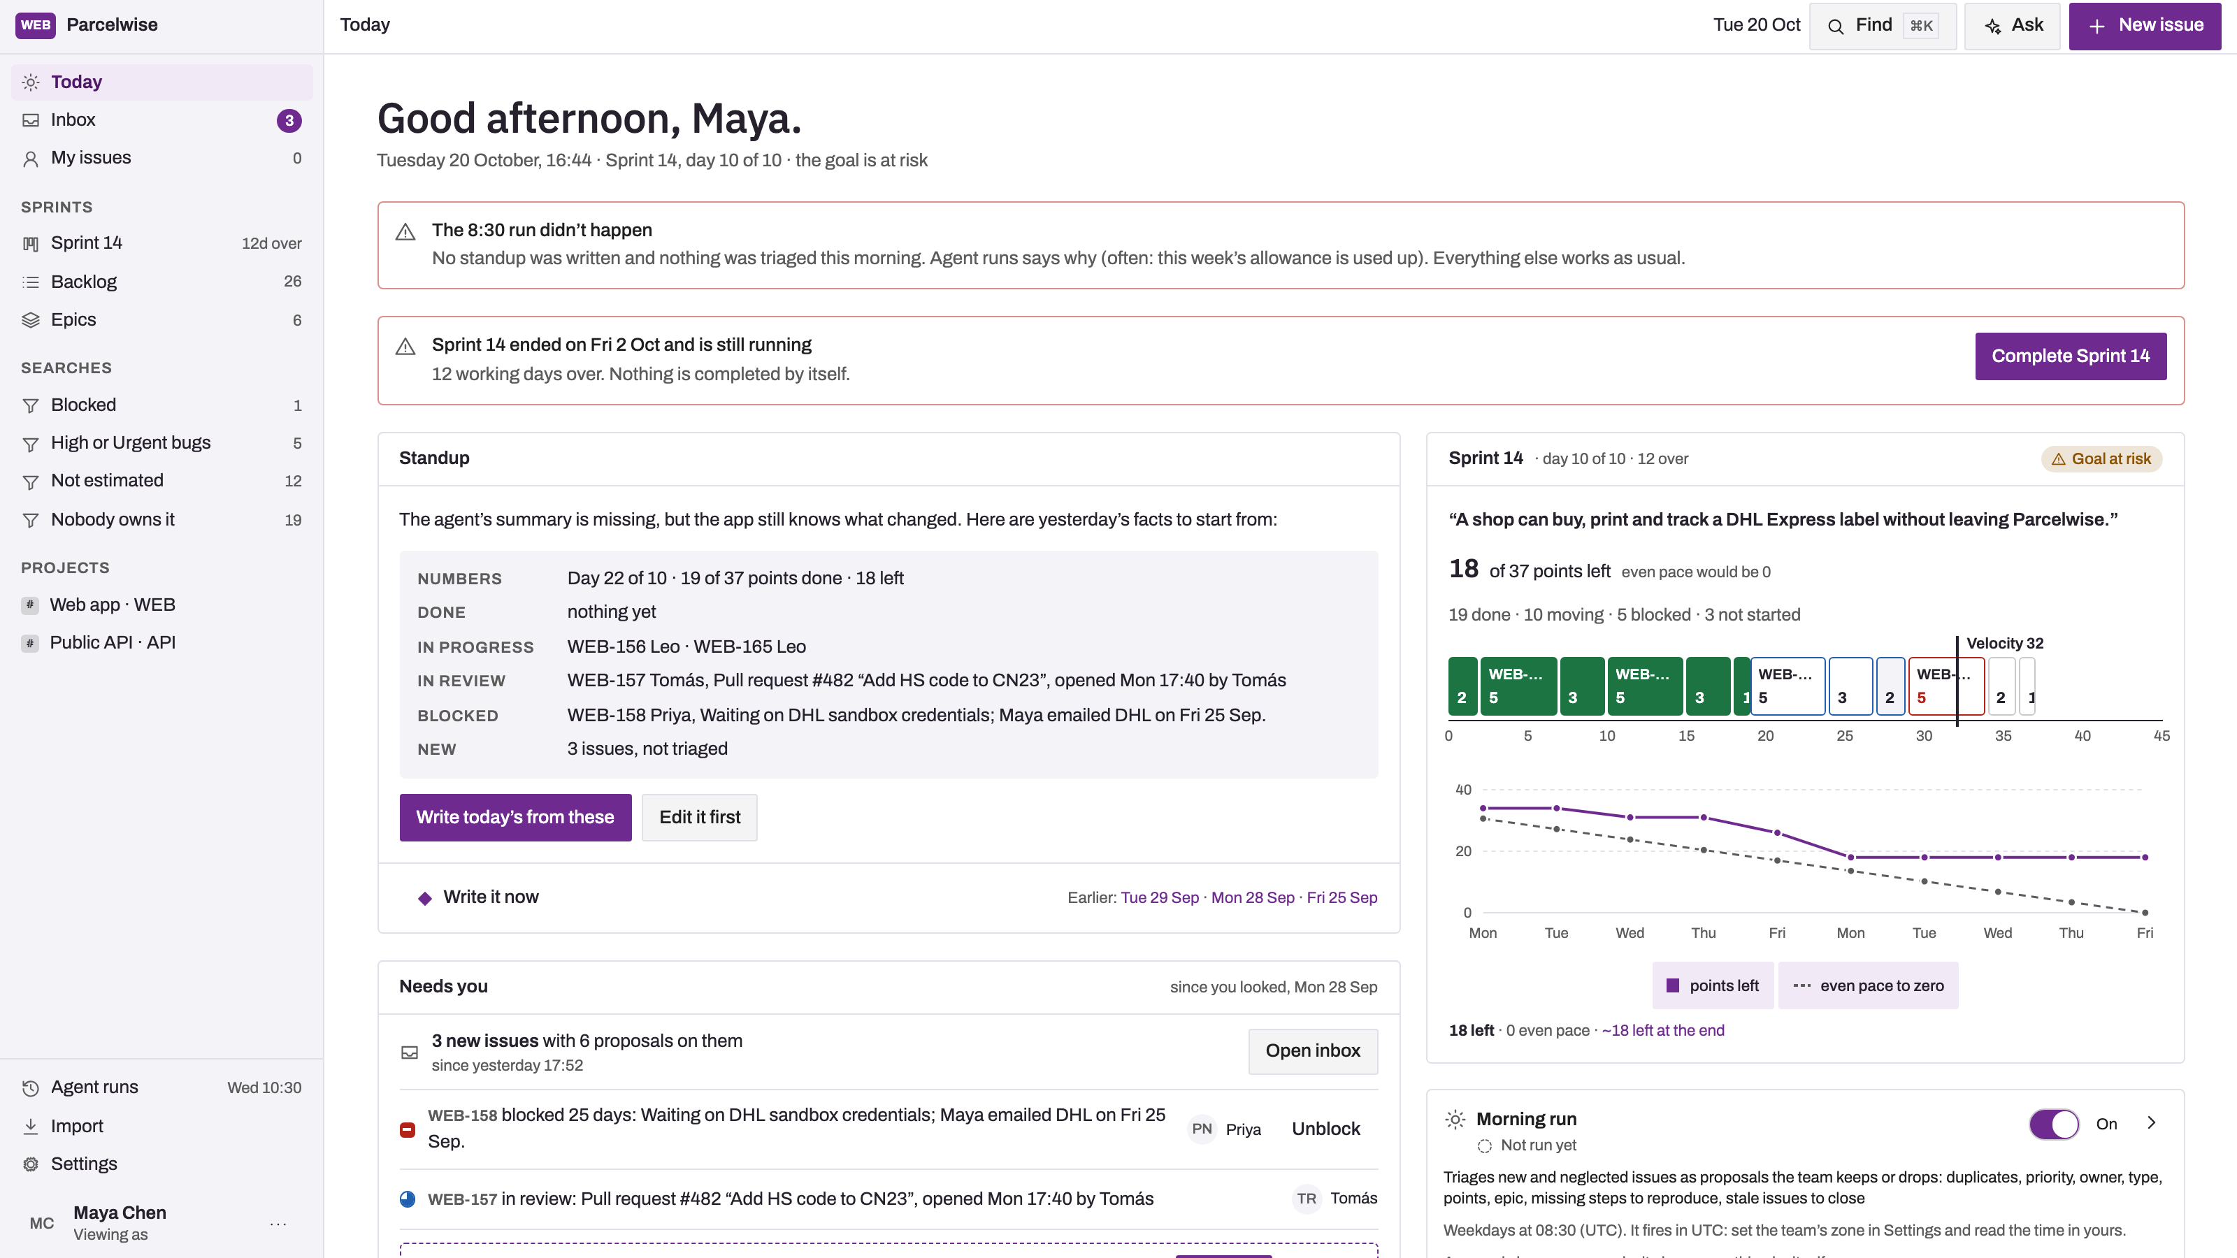Open Inbox tray icon in sidebar

click(x=30, y=121)
